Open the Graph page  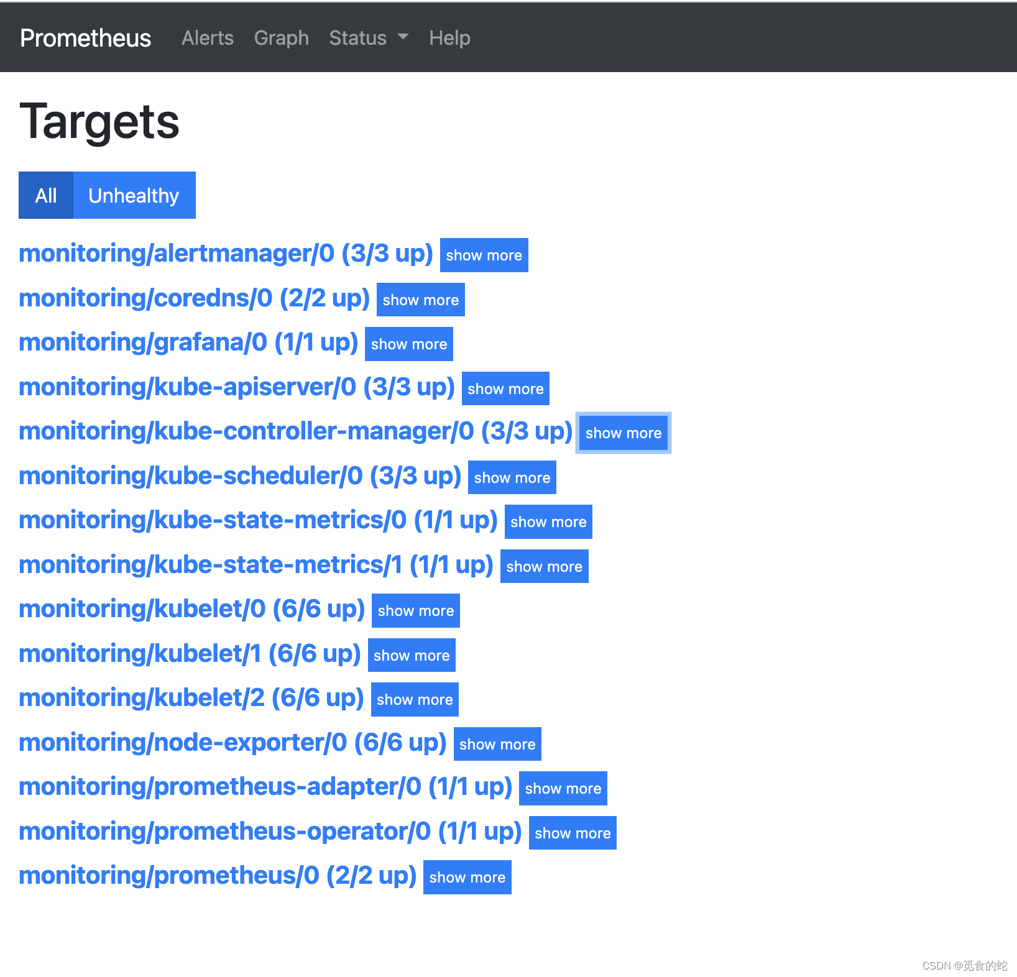(282, 38)
